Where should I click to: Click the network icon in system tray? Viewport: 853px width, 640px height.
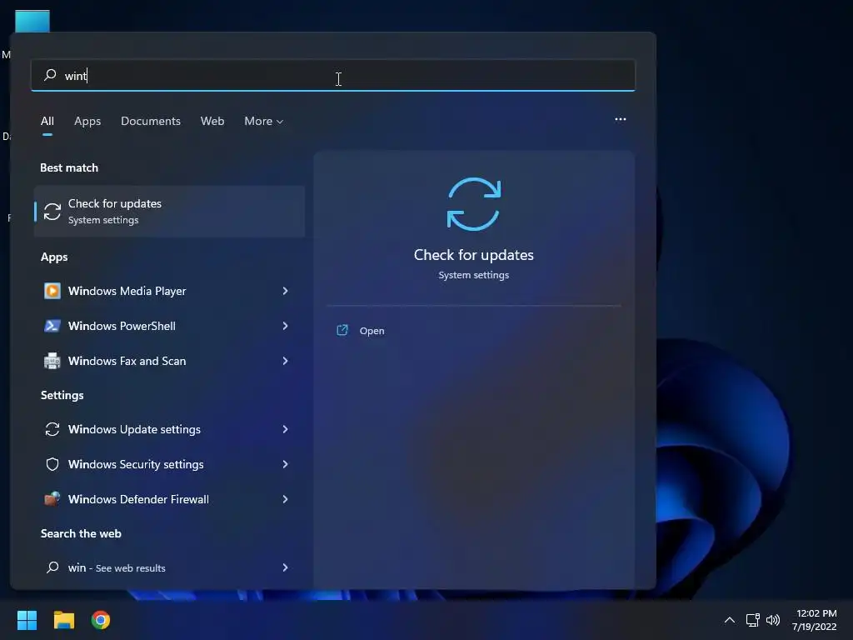752,620
